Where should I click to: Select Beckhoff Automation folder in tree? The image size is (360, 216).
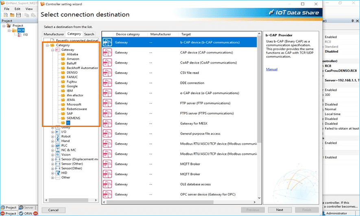(82, 68)
